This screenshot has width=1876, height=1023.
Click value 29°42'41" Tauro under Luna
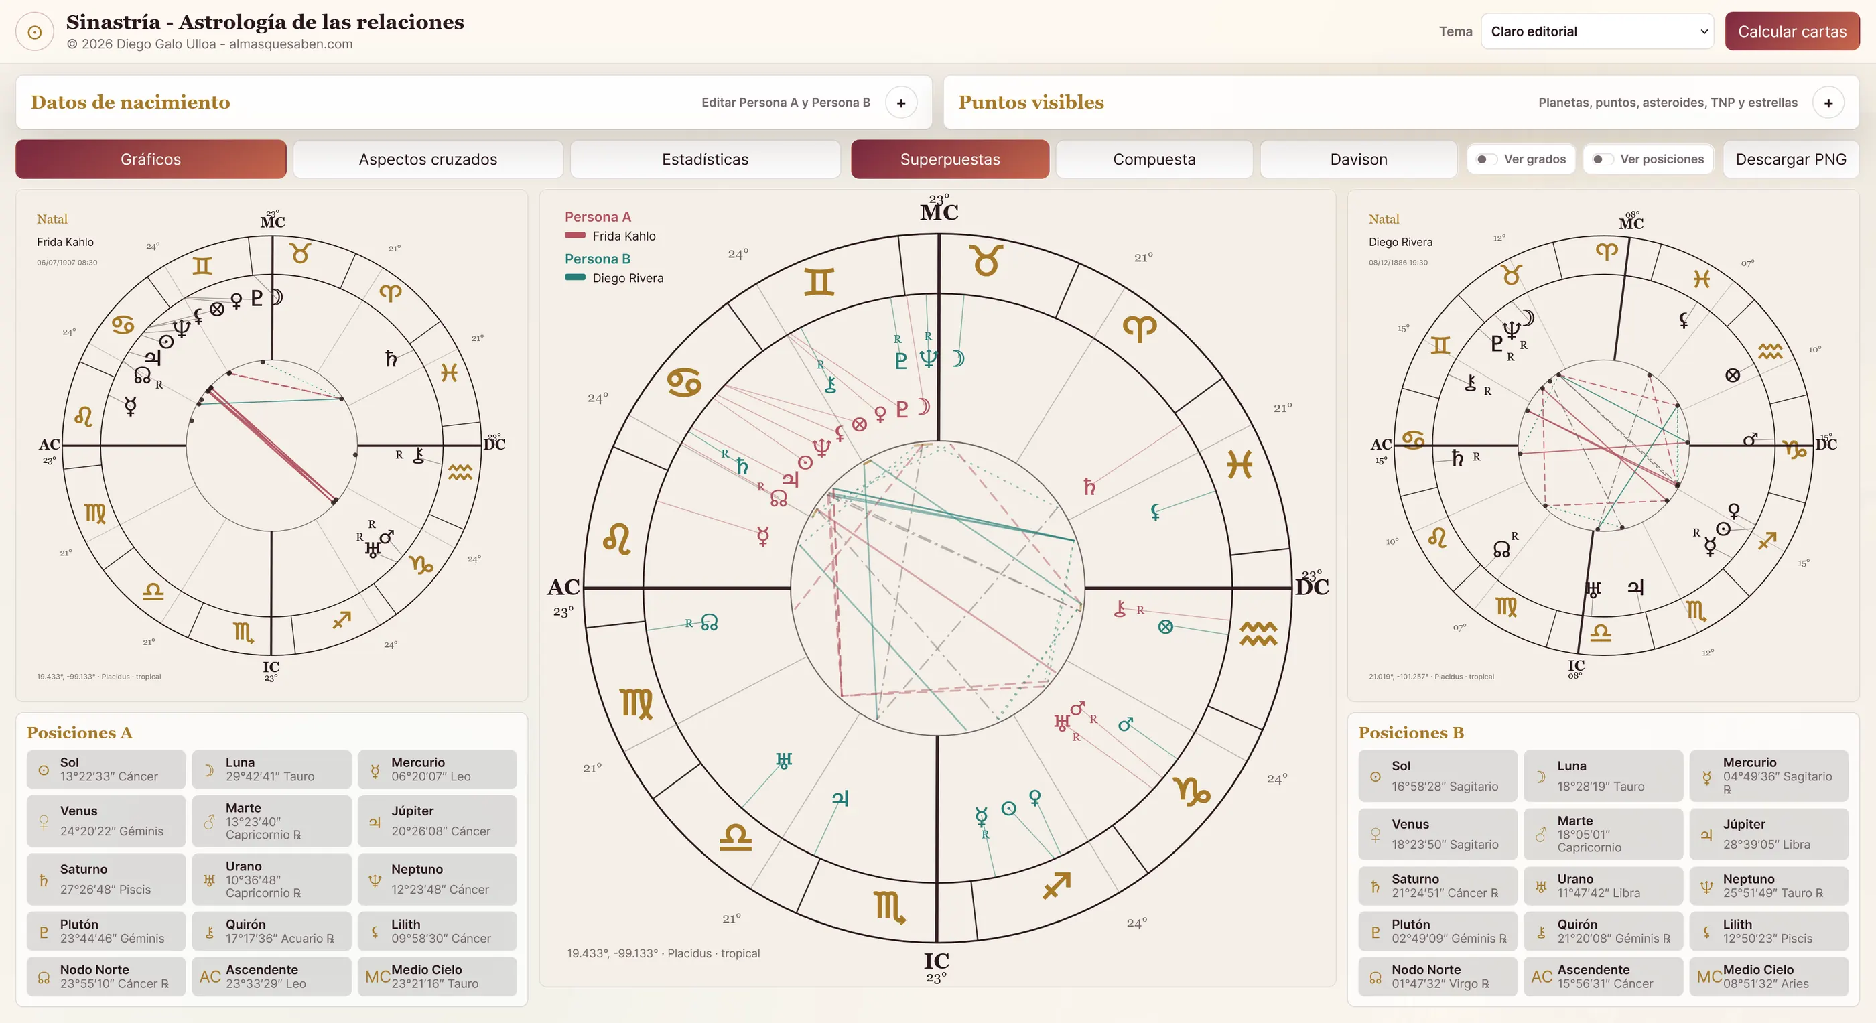[270, 777]
